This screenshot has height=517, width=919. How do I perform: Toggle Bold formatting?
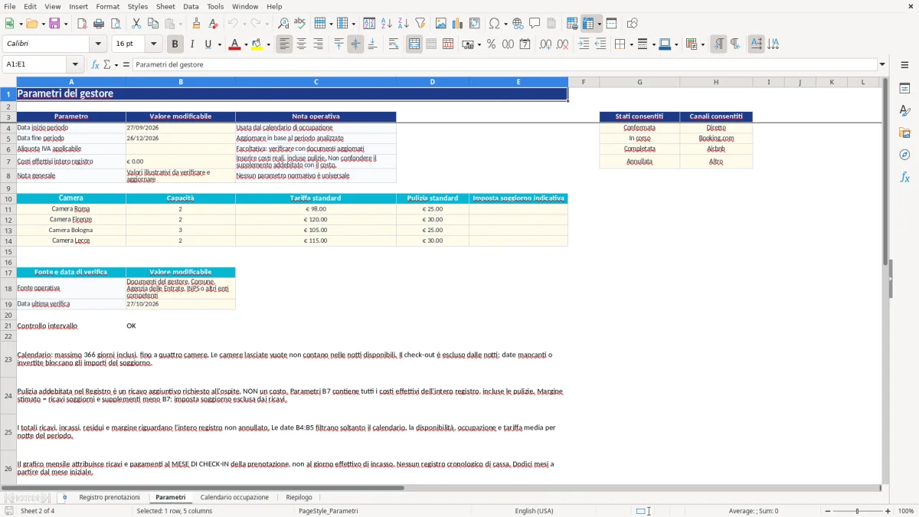click(175, 44)
